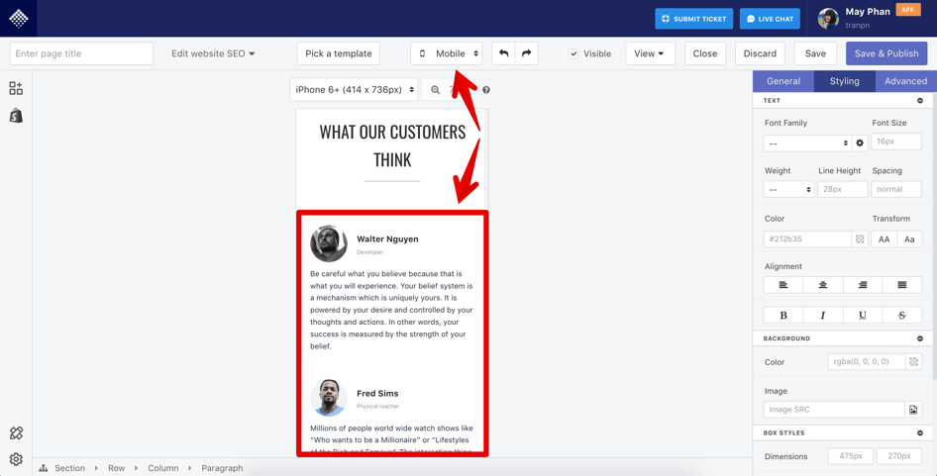This screenshot has height=476, width=937.
Task: Collapse the BACKGROUND section
Action: coord(920,338)
